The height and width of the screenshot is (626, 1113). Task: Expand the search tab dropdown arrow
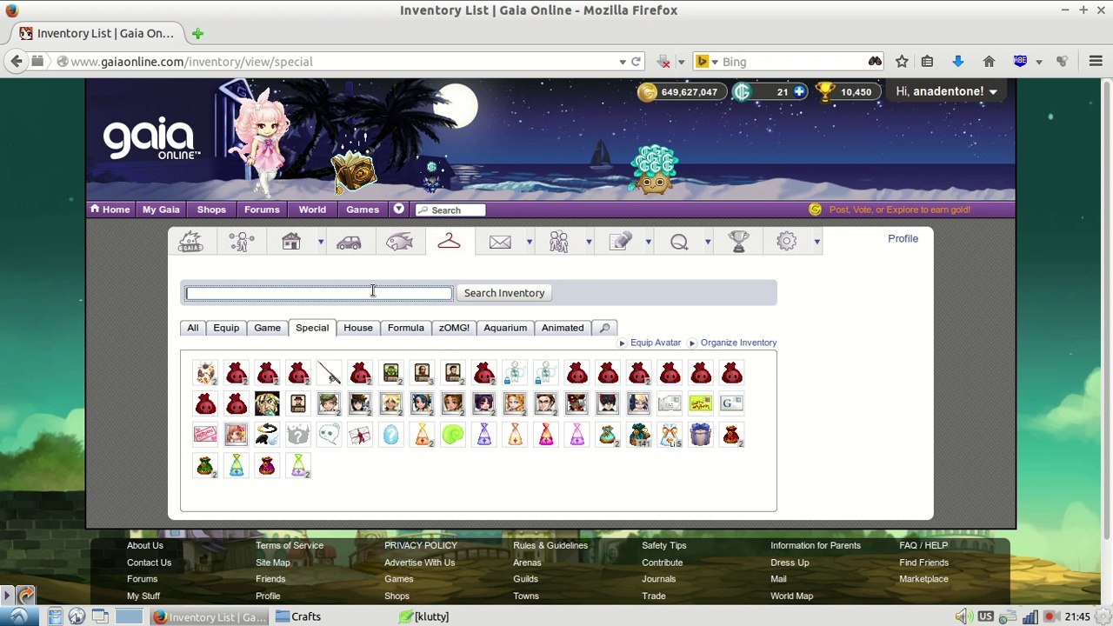click(708, 243)
